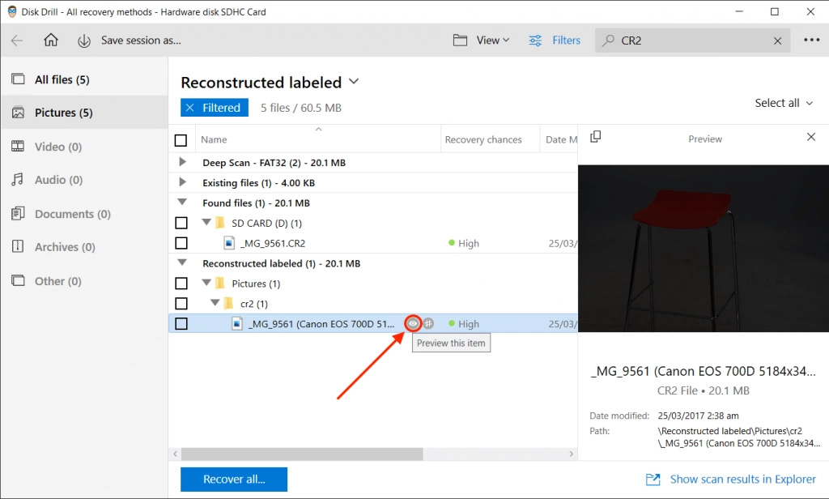Click the SD CARD (D) folder icon
Viewport: 829px width, 499px height.
pyautogui.click(x=220, y=223)
